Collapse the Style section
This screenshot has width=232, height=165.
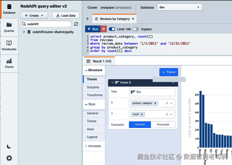(94, 104)
